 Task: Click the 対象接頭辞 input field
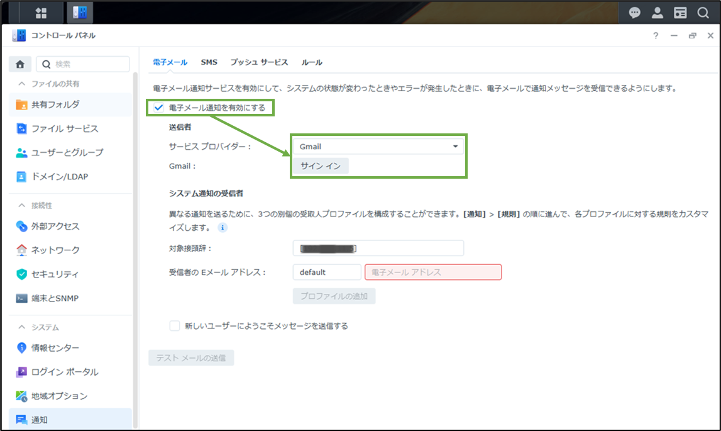click(x=378, y=248)
